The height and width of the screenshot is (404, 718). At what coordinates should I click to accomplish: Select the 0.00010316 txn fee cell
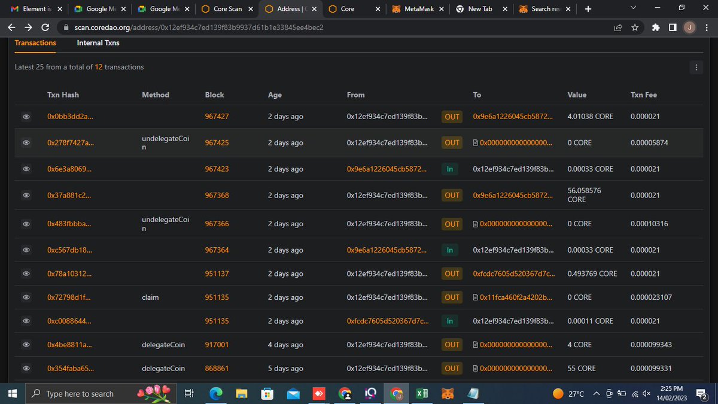point(649,224)
